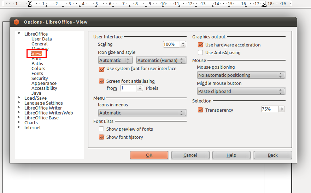
Task: Open Help for this dialog
Action: pos(231,155)
